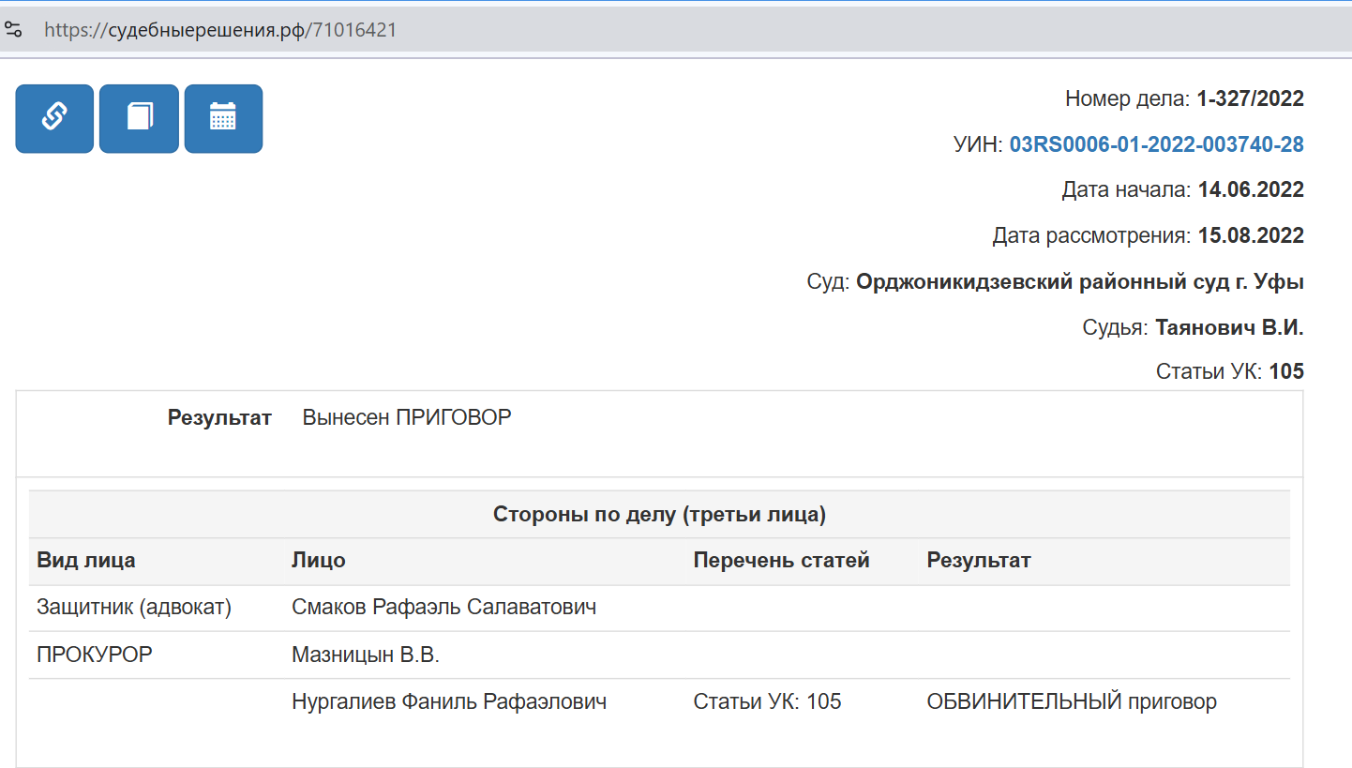Viewport: 1352px width, 768px height.
Task: Click start date 14.06.2022
Action: point(1251,189)
